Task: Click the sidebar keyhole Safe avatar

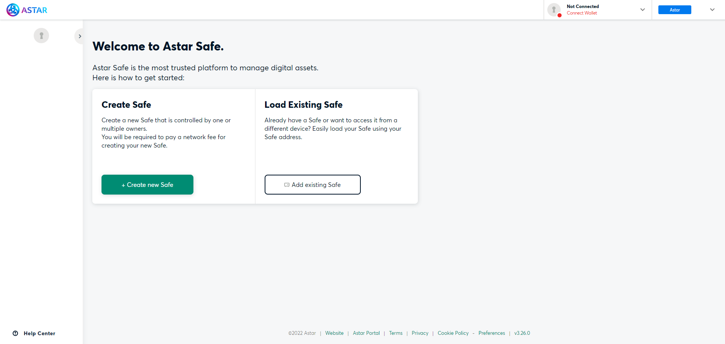Action: pyautogui.click(x=41, y=36)
